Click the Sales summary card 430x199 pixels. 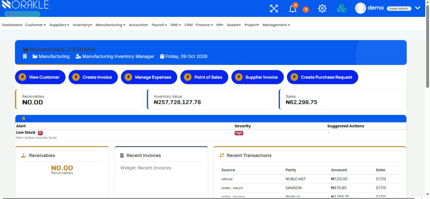tap(343, 99)
